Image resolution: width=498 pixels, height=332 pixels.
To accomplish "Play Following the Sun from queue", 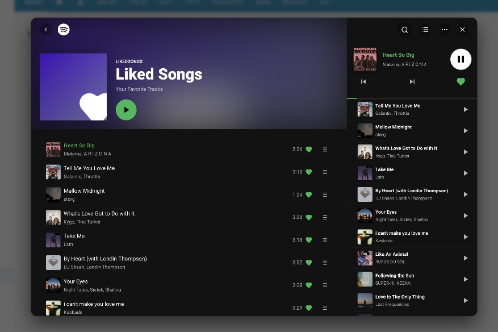I will (x=466, y=279).
